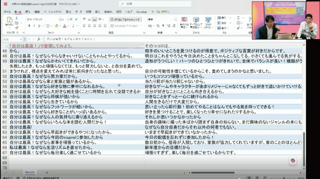Click the AutoSum sigma icon
The height and width of the screenshot is (179, 320).
click(x=238, y=18)
